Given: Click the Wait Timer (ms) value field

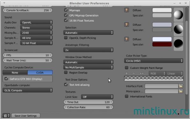Looking at the screenshot, I should pyautogui.click(x=28, y=60).
